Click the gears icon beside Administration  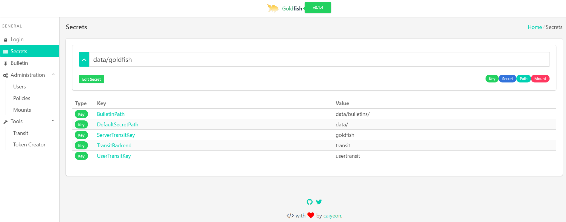click(5, 75)
